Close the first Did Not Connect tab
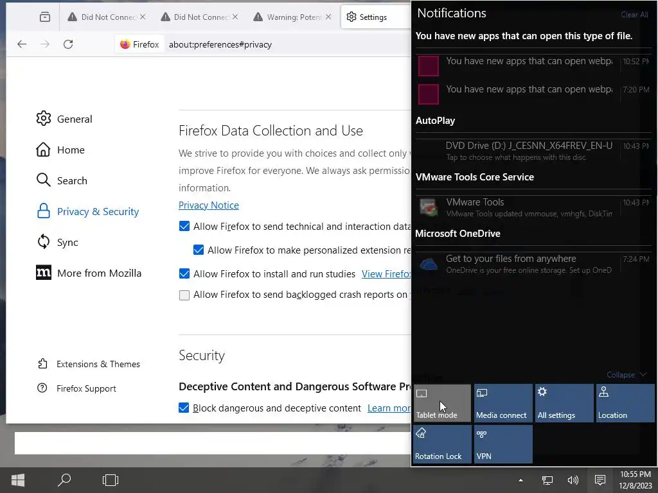Image resolution: width=658 pixels, height=493 pixels. click(x=143, y=17)
